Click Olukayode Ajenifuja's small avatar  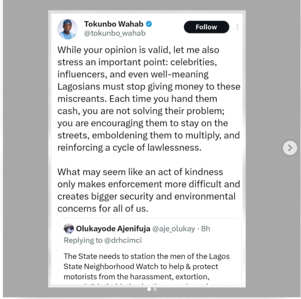(x=68, y=229)
